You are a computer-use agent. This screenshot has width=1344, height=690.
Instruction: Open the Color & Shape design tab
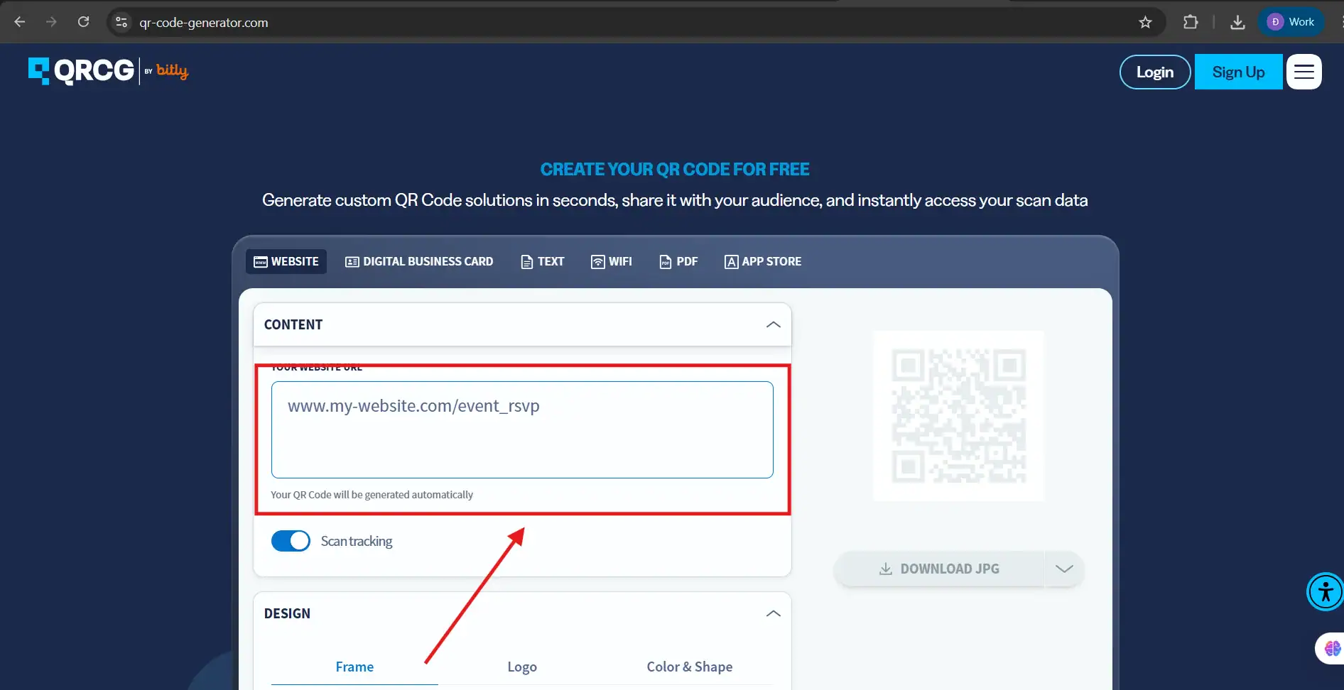tap(690, 667)
